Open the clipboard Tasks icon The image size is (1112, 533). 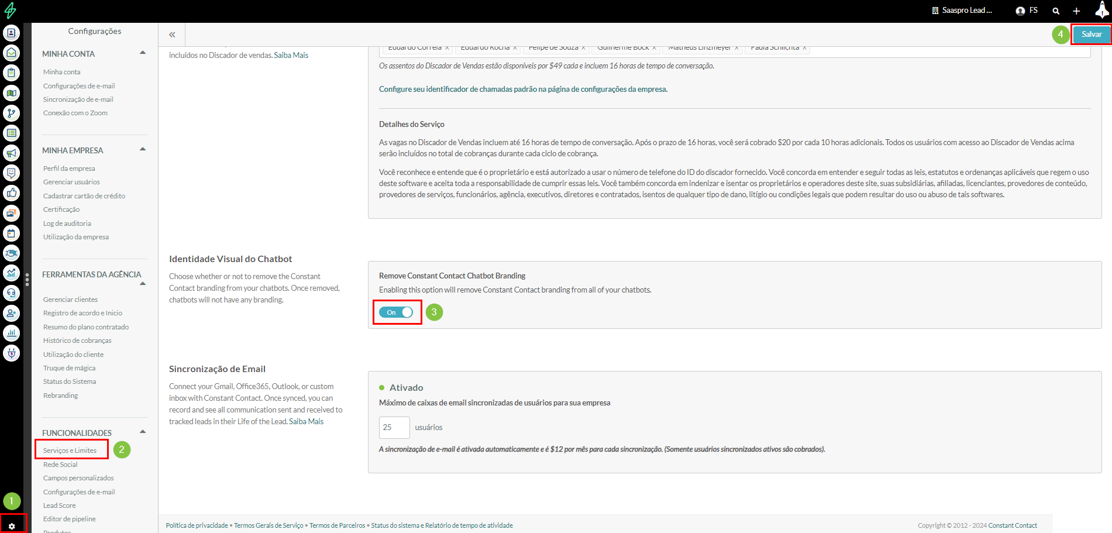click(11, 73)
